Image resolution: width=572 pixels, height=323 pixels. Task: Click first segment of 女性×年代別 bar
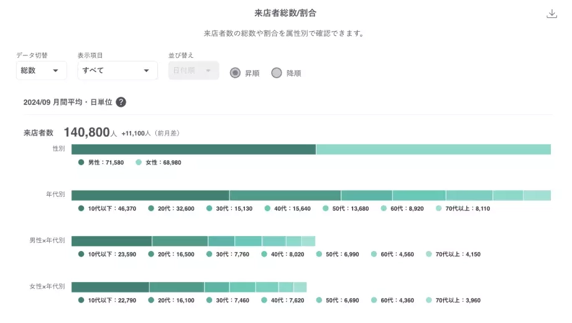pos(110,287)
